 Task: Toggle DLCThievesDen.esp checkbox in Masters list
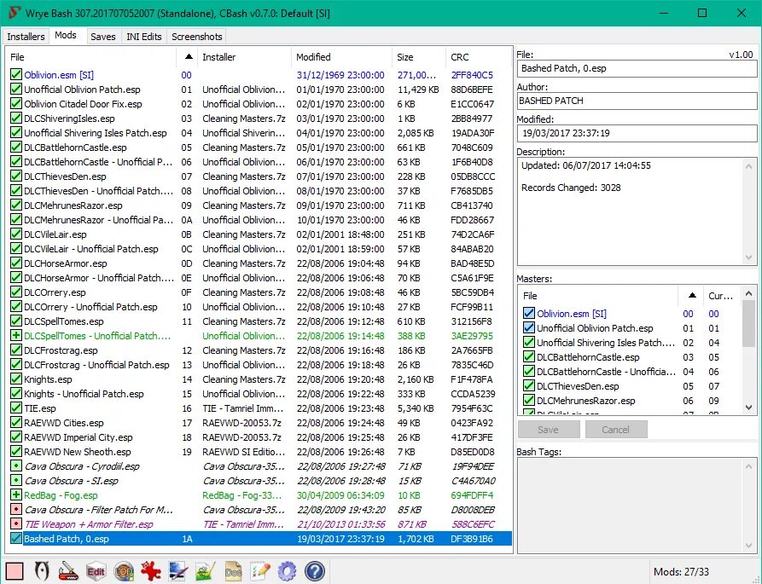click(x=529, y=386)
